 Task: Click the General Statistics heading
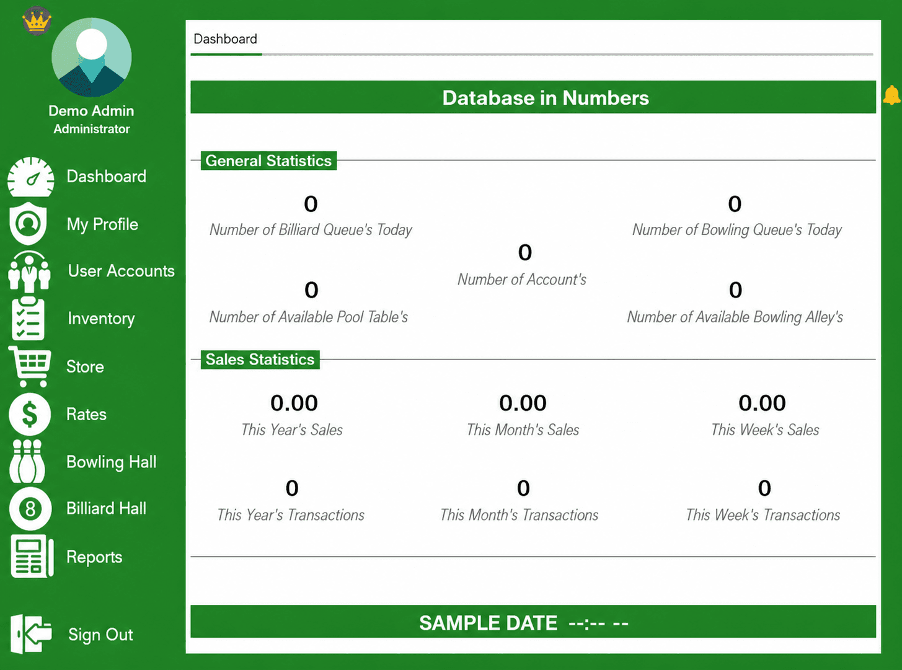(268, 161)
